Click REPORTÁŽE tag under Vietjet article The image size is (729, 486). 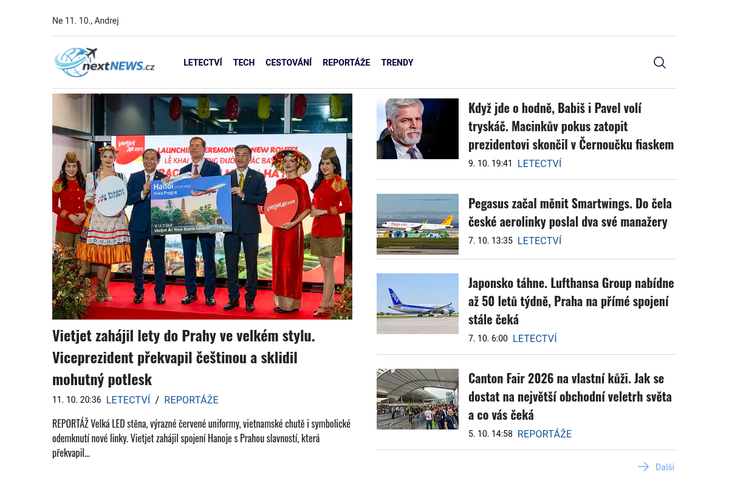point(191,400)
